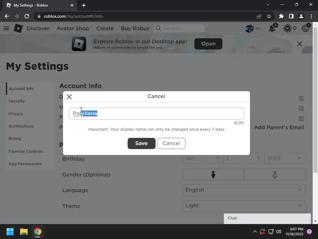Open the notifications bell icon

point(272,28)
